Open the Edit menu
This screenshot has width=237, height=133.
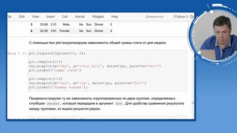tap(21, 17)
